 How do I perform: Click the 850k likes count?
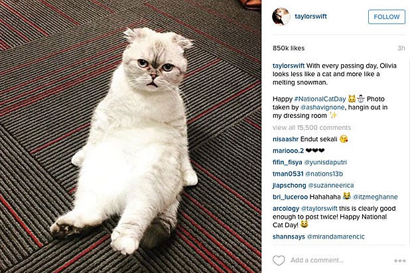[x=289, y=48]
